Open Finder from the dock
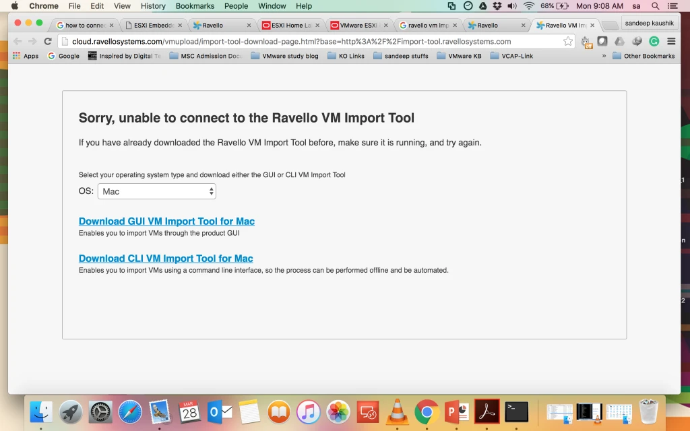 [x=41, y=412]
